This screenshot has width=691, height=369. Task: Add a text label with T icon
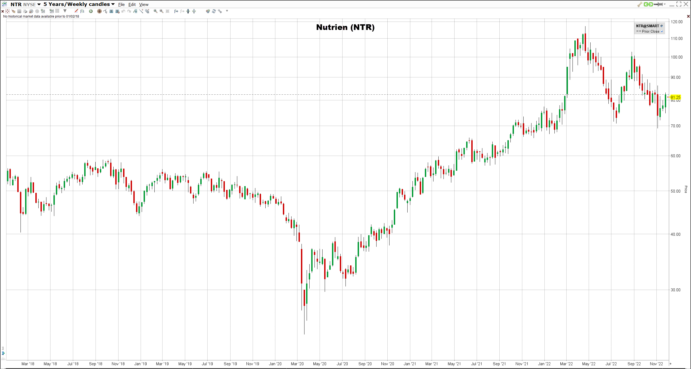(111, 11)
